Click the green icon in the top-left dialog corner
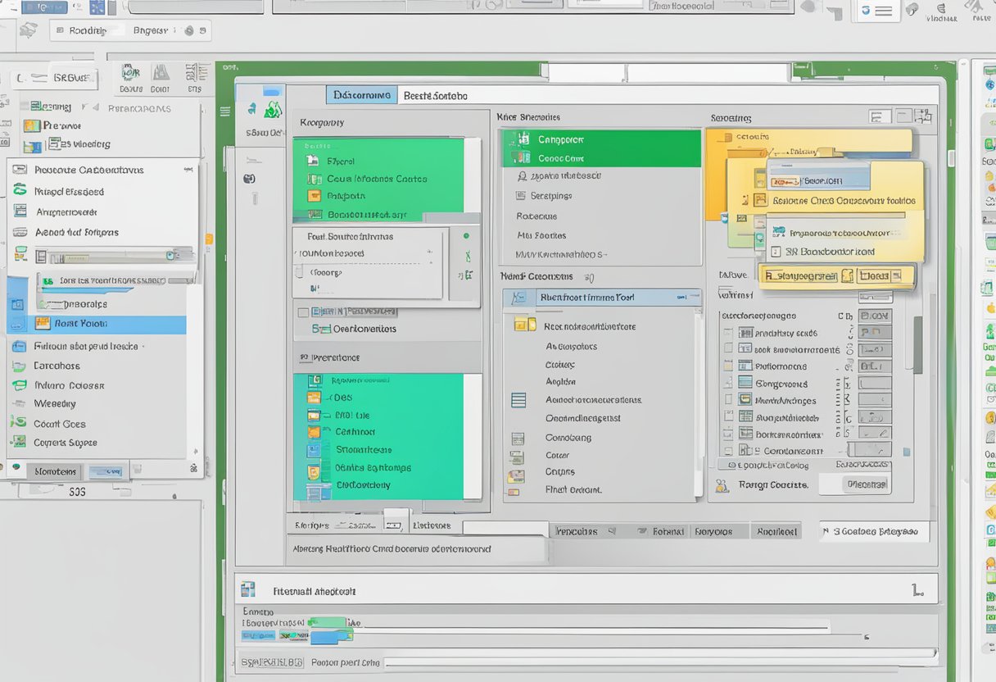996x682 pixels. pos(272,111)
